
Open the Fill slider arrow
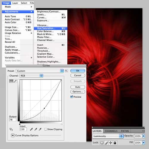pyautogui.click(x=144, y=143)
